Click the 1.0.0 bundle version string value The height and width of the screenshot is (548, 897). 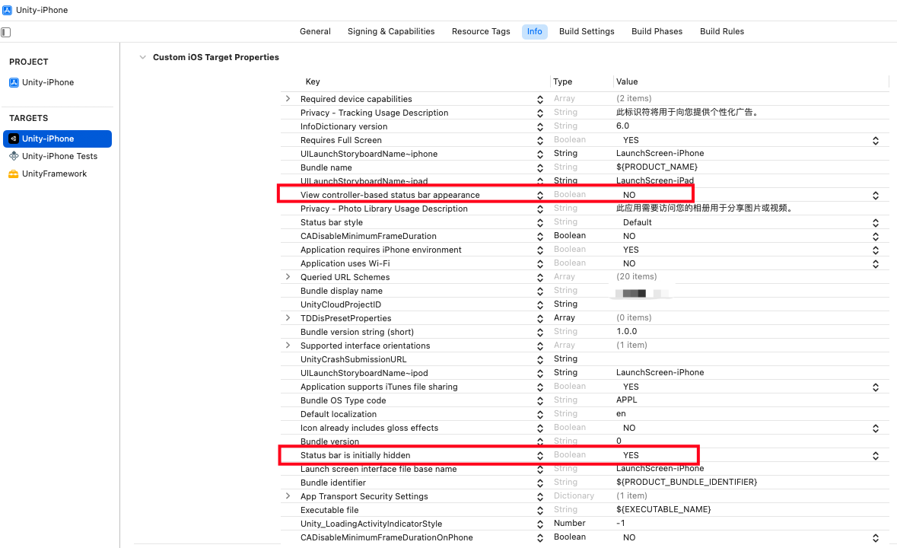click(626, 332)
